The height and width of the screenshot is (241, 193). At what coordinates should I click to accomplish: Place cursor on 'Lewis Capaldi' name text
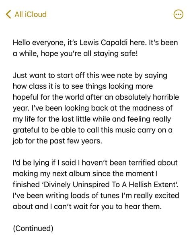coord(103,43)
